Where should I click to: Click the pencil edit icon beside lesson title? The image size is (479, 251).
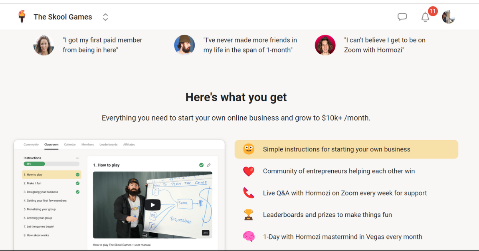pyautogui.click(x=208, y=165)
